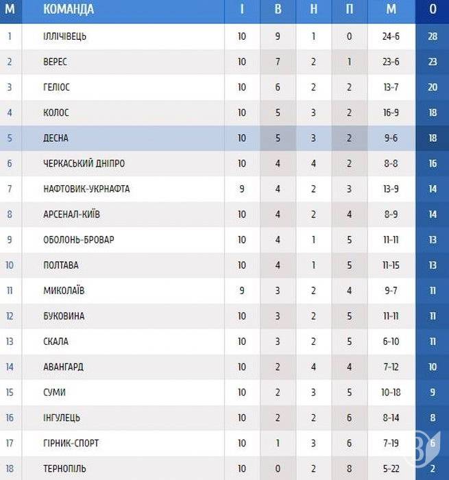
Task: Click the Оболонь-Бровар team name
Action: click(x=79, y=240)
